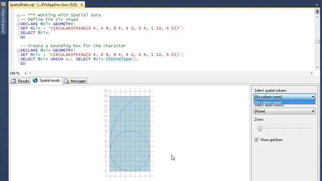Screen dimensions: 322x181
Task: Click the Spatial results globe icon
Action: coord(35,80)
